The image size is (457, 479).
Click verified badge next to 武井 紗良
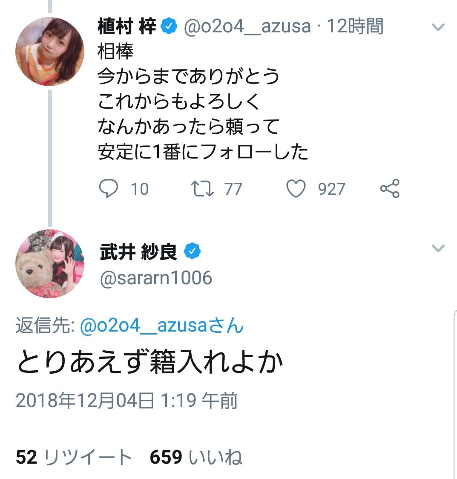pyautogui.click(x=192, y=251)
